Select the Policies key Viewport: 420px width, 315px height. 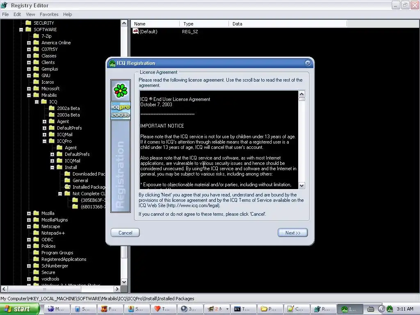click(x=48, y=246)
